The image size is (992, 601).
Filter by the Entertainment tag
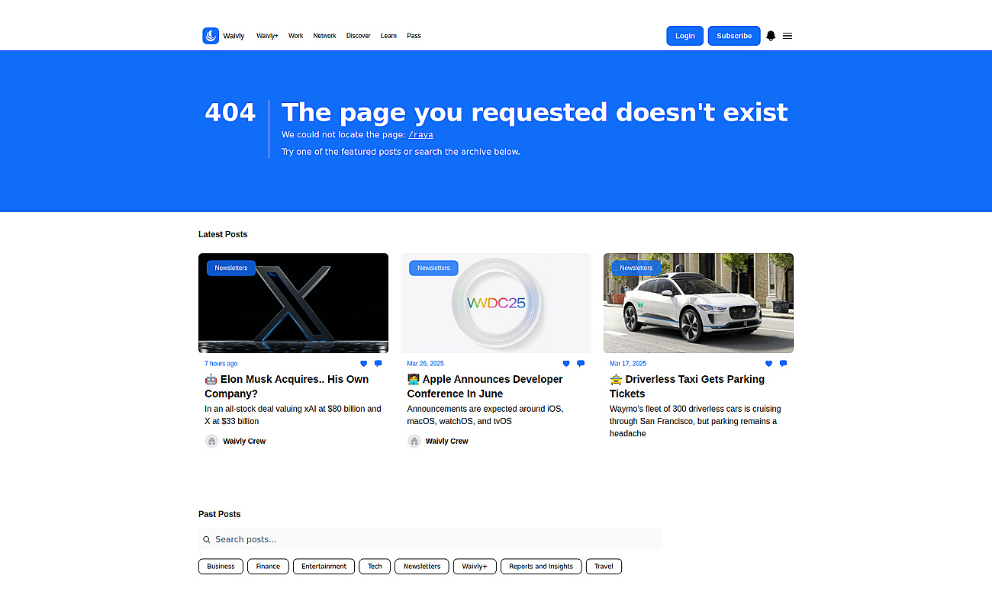coord(324,566)
